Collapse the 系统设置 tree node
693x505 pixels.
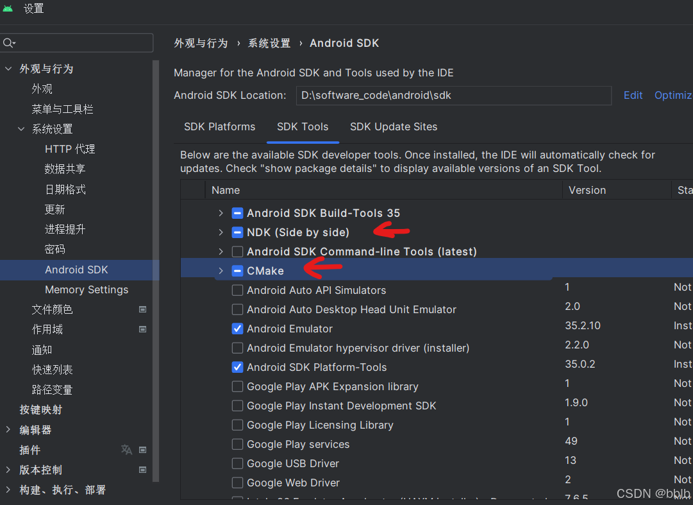21,129
